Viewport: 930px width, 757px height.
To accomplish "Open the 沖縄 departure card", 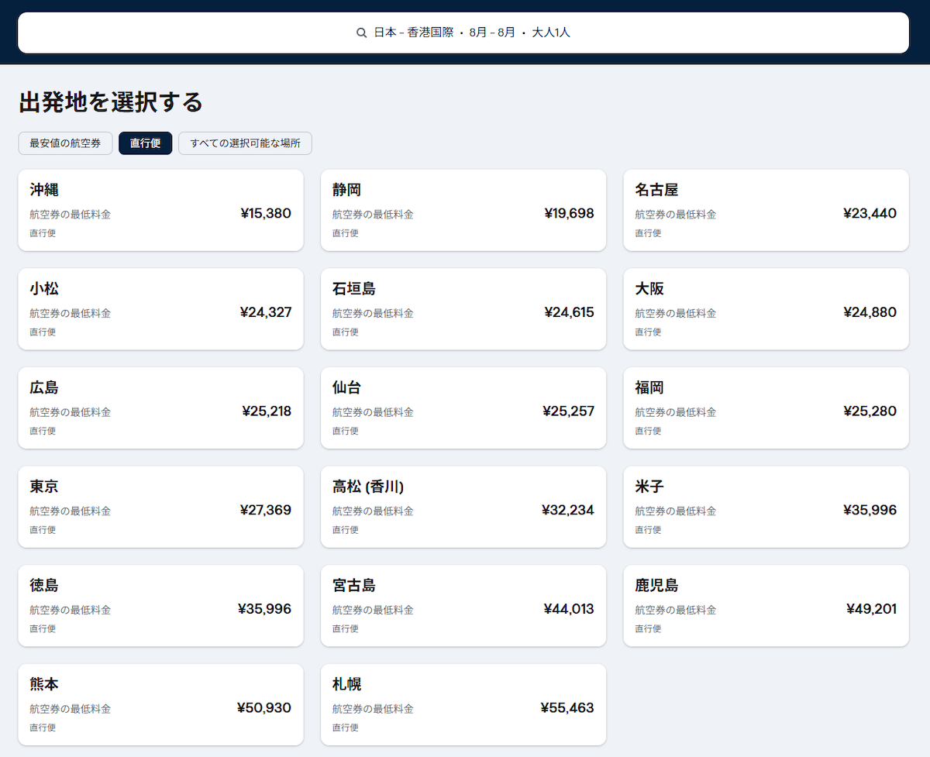I will tap(160, 210).
